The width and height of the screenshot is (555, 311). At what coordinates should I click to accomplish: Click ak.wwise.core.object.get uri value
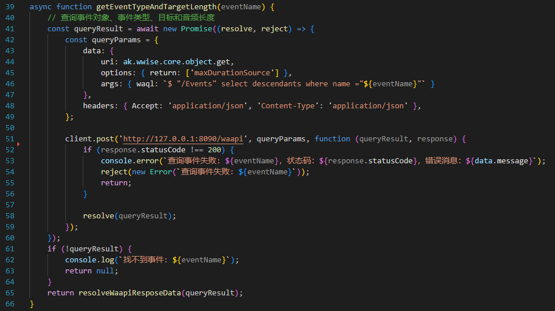[x=178, y=62]
